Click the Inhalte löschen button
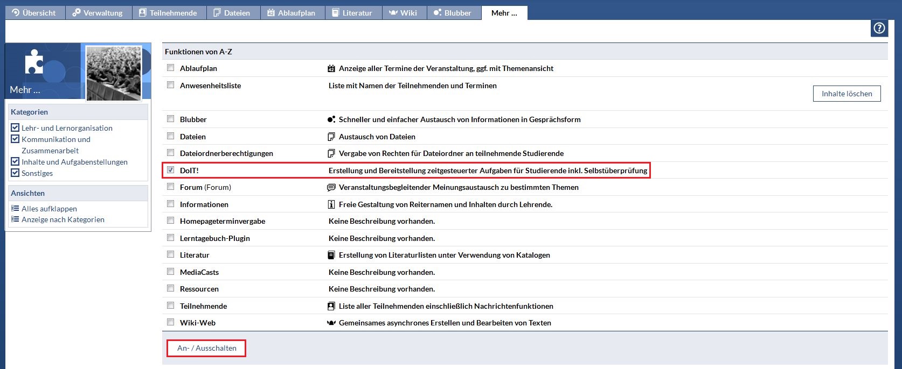This screenshot has width=902, height=369. [x=847, y=94]
